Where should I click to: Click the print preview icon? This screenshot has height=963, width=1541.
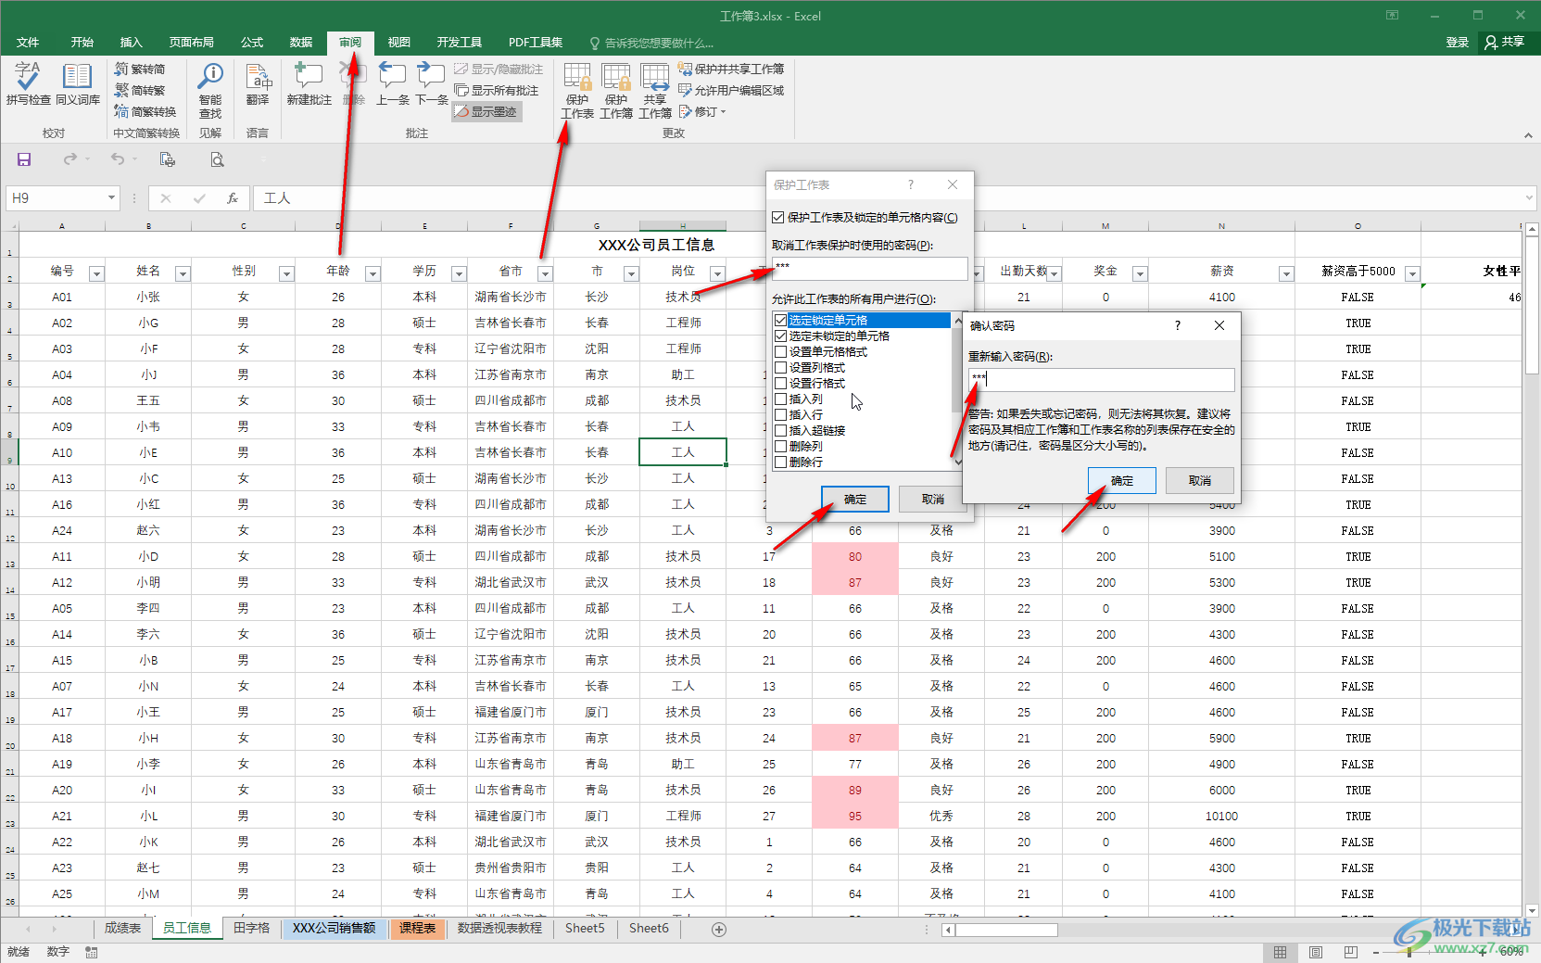(x=217, y=159)
